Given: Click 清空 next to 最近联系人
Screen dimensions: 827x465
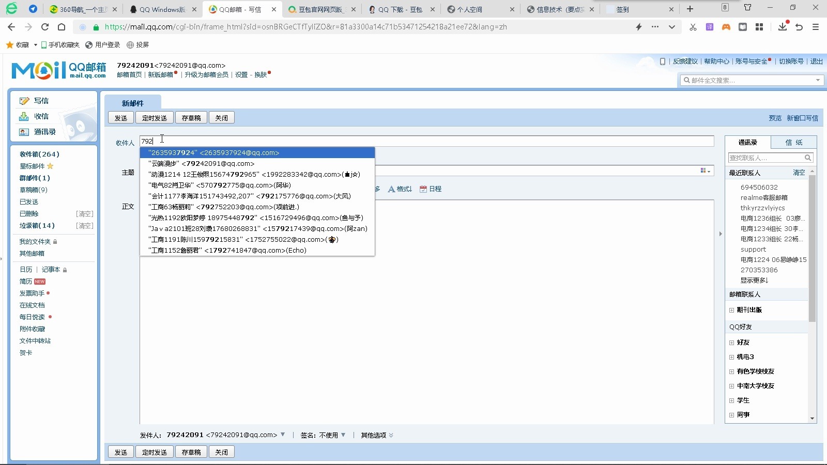Looking at the screenshot, I should coord(799,173).
